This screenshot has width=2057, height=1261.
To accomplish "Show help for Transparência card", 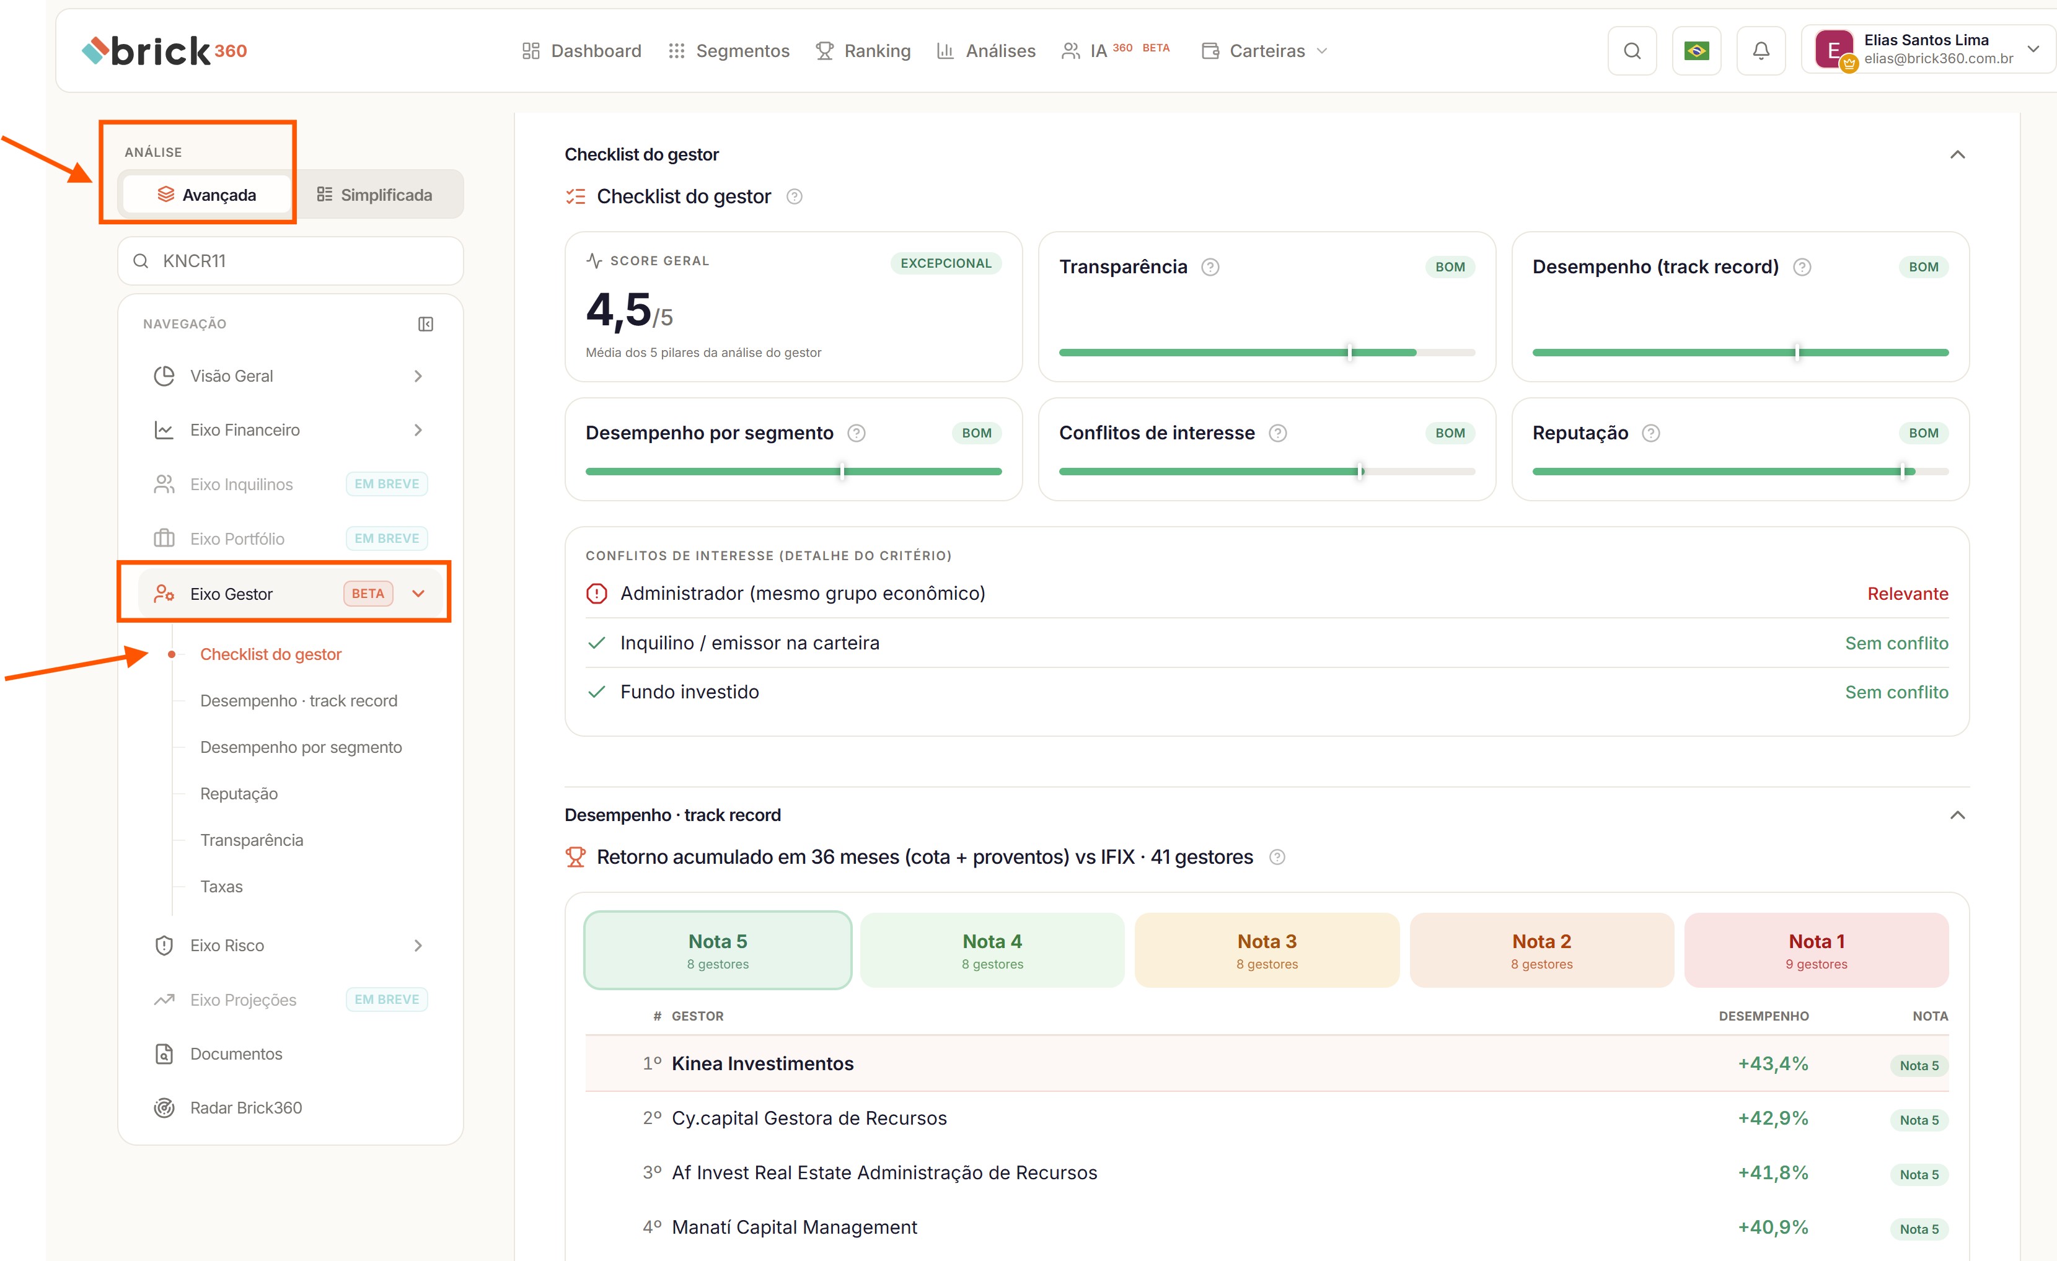I will click(x=1210, y=267).
